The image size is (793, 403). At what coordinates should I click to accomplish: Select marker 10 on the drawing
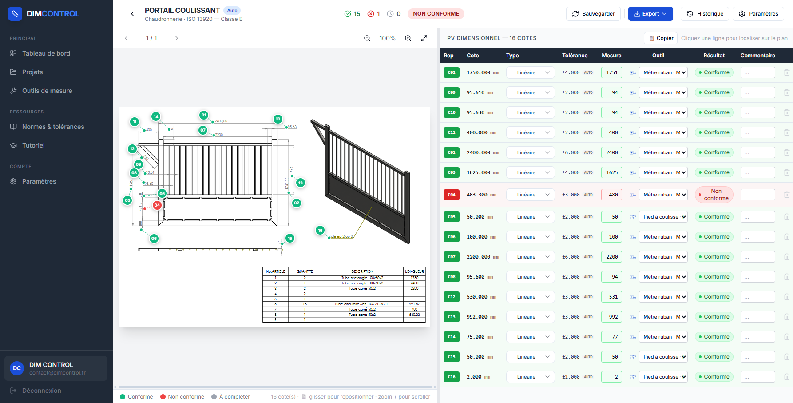(x=278, y=119)
